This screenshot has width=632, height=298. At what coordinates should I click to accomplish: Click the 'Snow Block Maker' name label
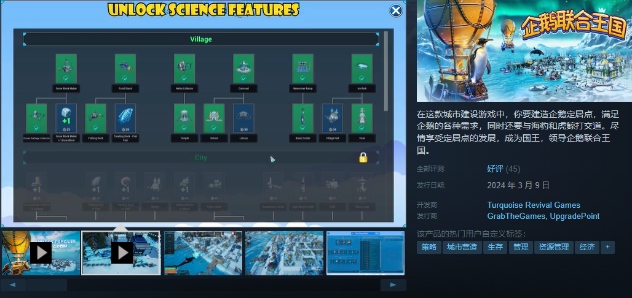(x=66, y=88)
